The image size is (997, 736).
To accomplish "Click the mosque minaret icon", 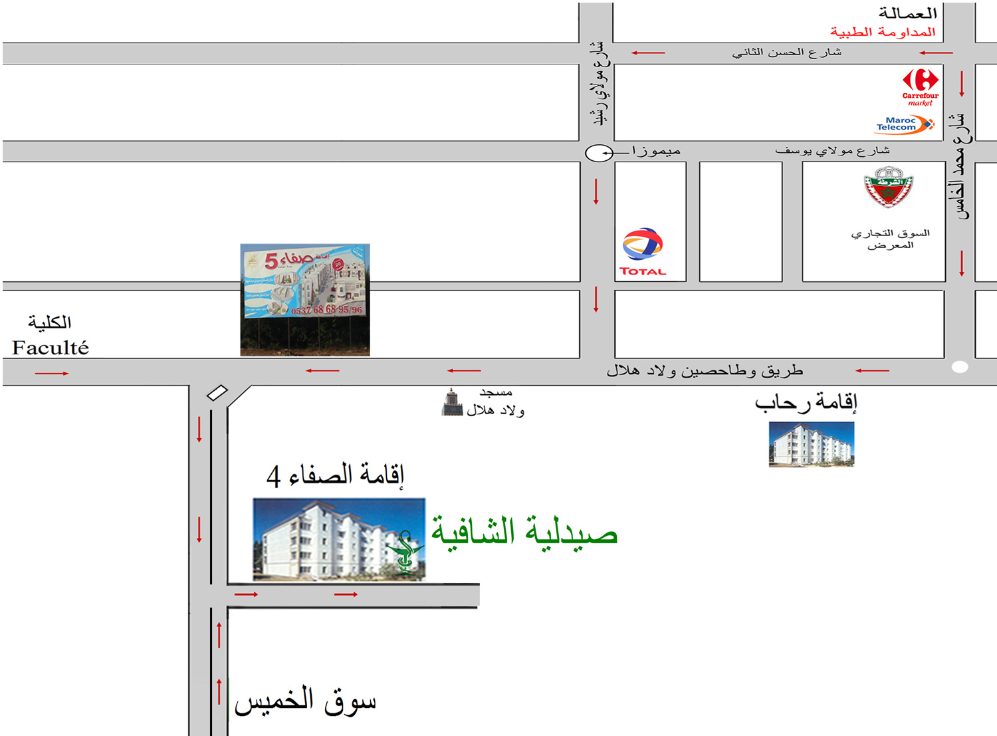I will [x=452, y=402].
